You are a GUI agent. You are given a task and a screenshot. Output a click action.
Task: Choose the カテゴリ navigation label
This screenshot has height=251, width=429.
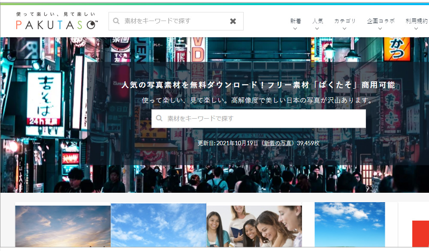coord(345,21)
